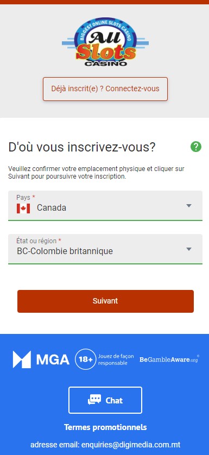The height and width of the screenshot is (455, 209).
Task: Click Jouez de façon responsable text
Action: point(116,359)
